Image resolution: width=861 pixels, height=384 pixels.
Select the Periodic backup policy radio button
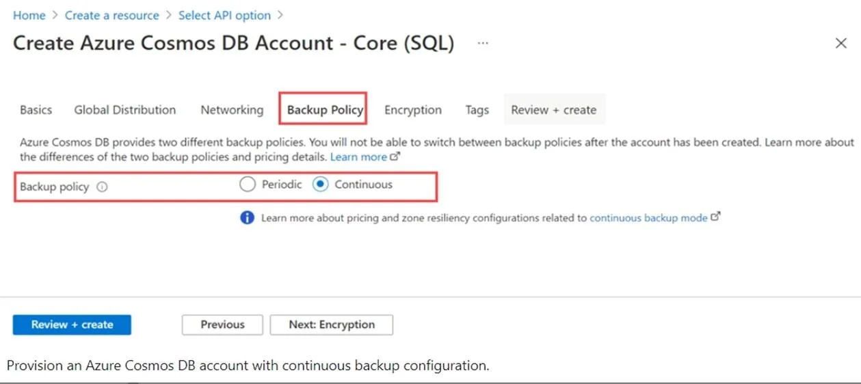coord(248,184)
